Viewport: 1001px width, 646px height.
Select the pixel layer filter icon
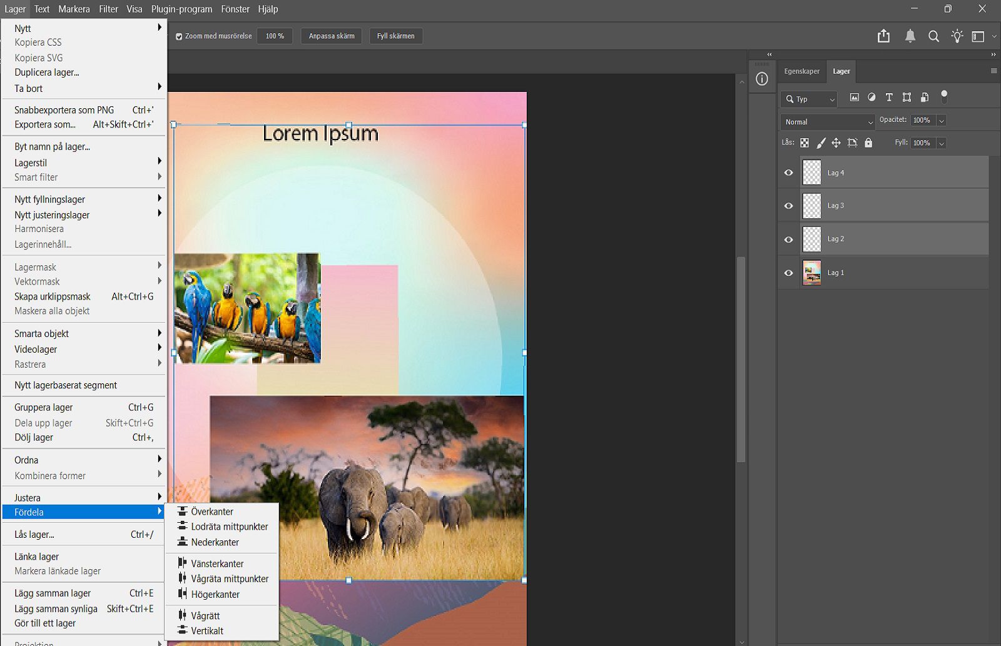pyautogui.click(x=855, y=97)
